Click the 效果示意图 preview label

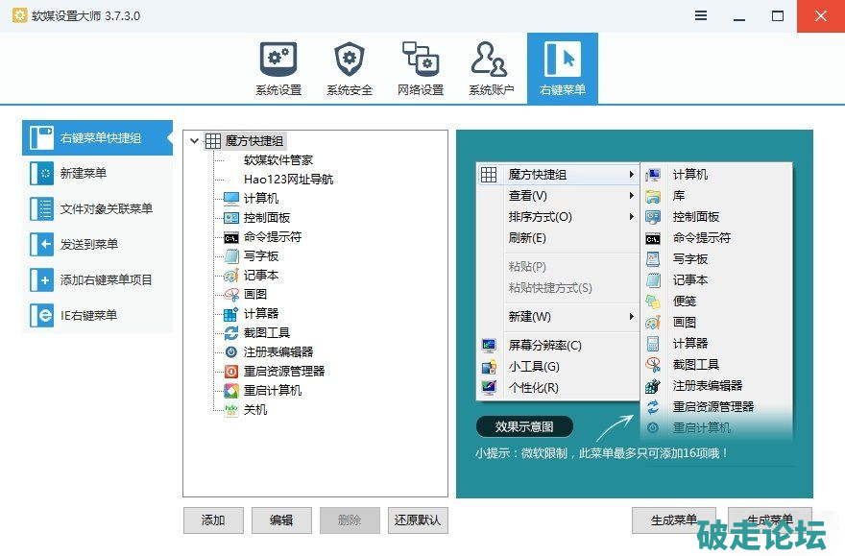coord(524,426)
